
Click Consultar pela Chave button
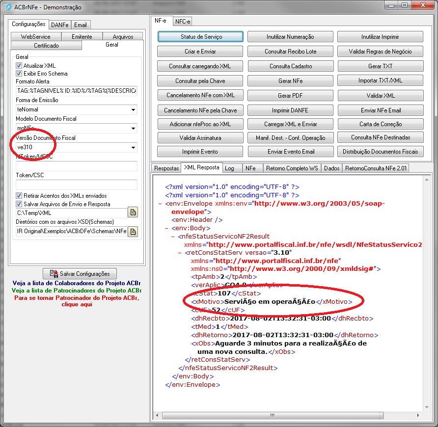(x=200, y=81)
